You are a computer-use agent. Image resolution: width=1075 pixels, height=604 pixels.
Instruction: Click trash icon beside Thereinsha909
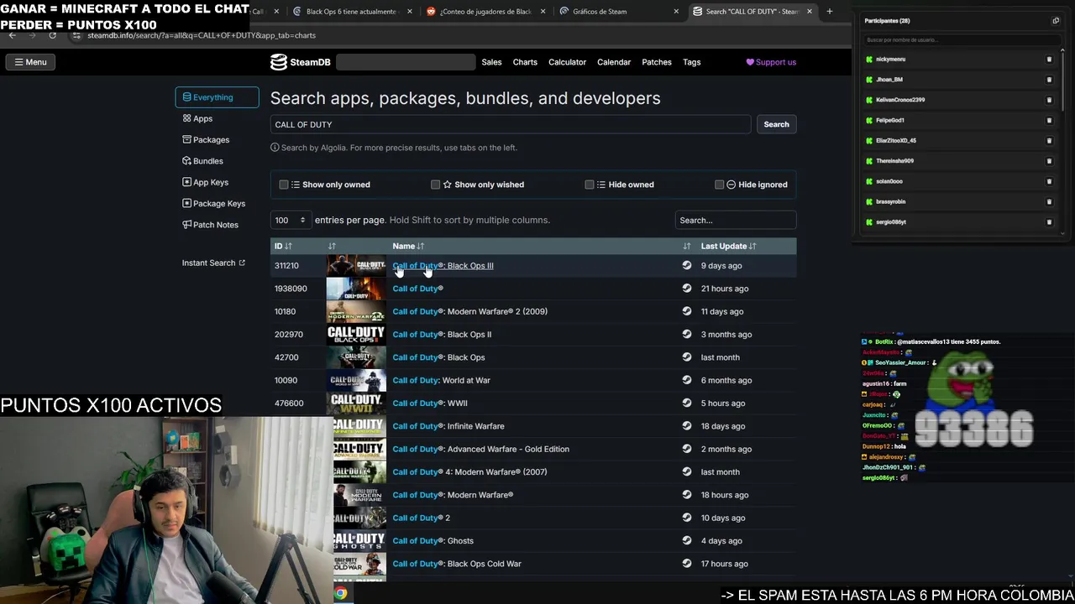[x=1049, y=161]
